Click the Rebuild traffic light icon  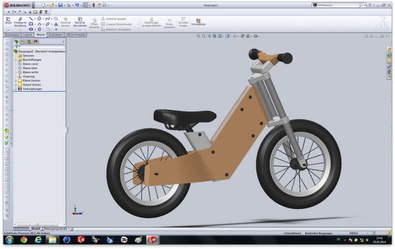click(93, 5)
